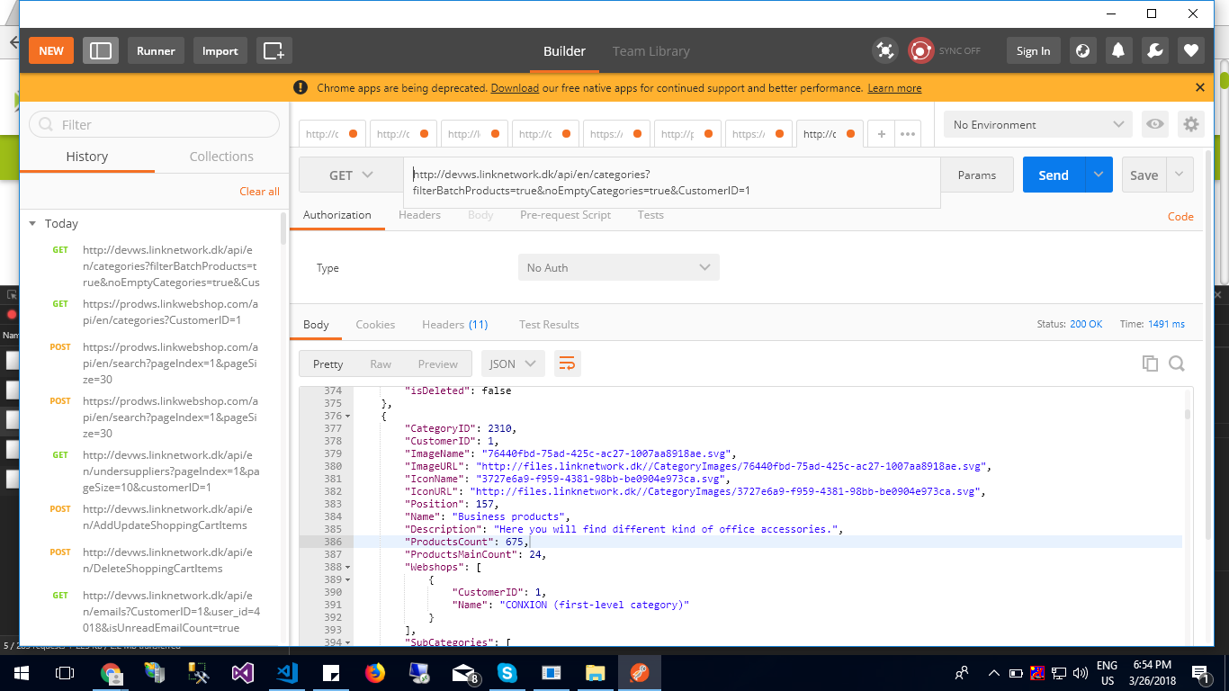This screenshot has width=1229, height=691.
Task: Click the Learn more link
Action: pyautogui.click(x=894, y=88)
